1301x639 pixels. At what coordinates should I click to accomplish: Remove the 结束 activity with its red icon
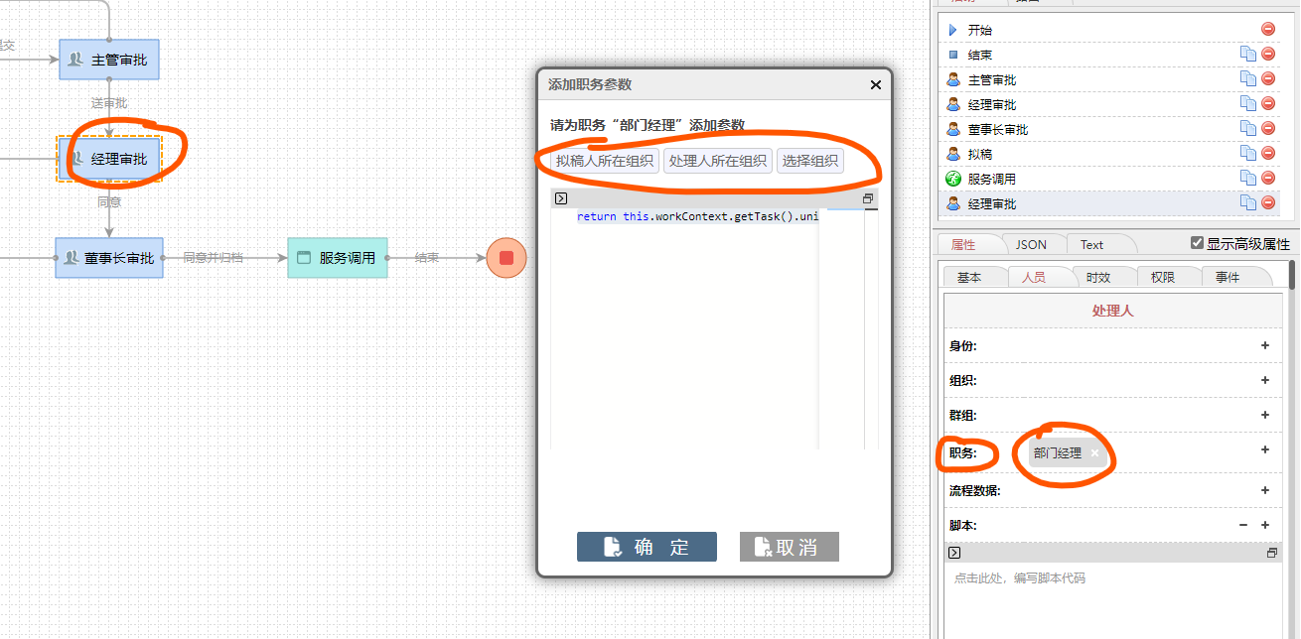pos(1268,55)
